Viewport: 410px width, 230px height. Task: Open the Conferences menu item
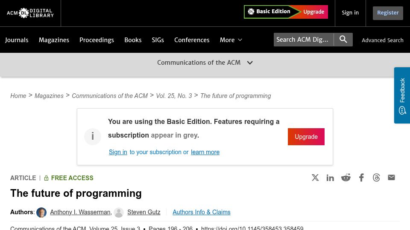tap(192, 40)
